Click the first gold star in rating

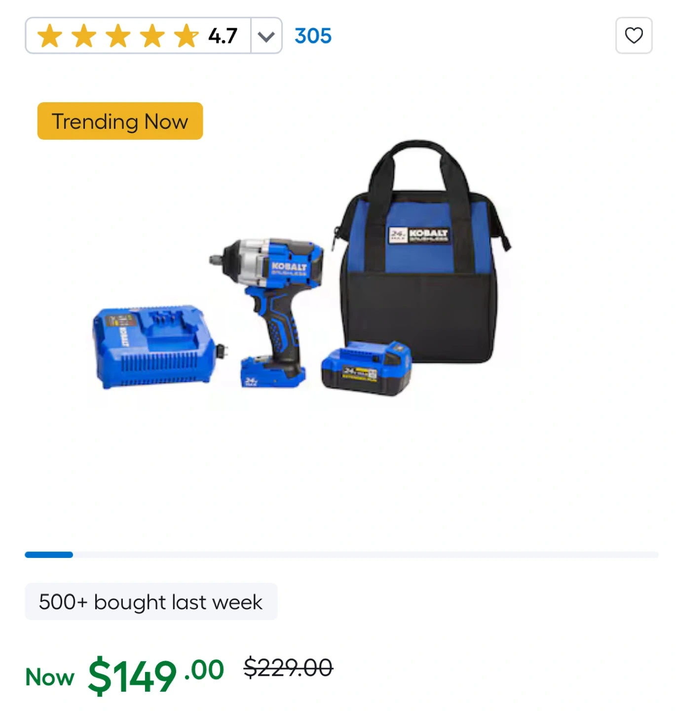50,36
